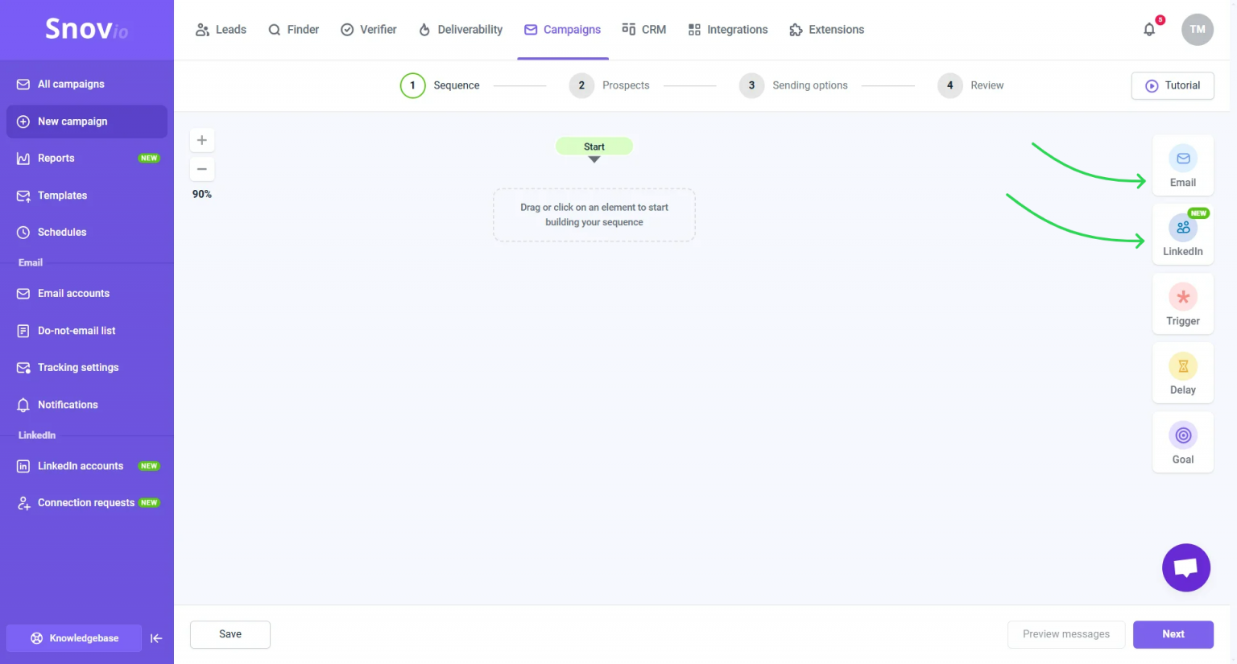Click the Snov.io logo
1237x664 pixels.
(x=86, y=29)
